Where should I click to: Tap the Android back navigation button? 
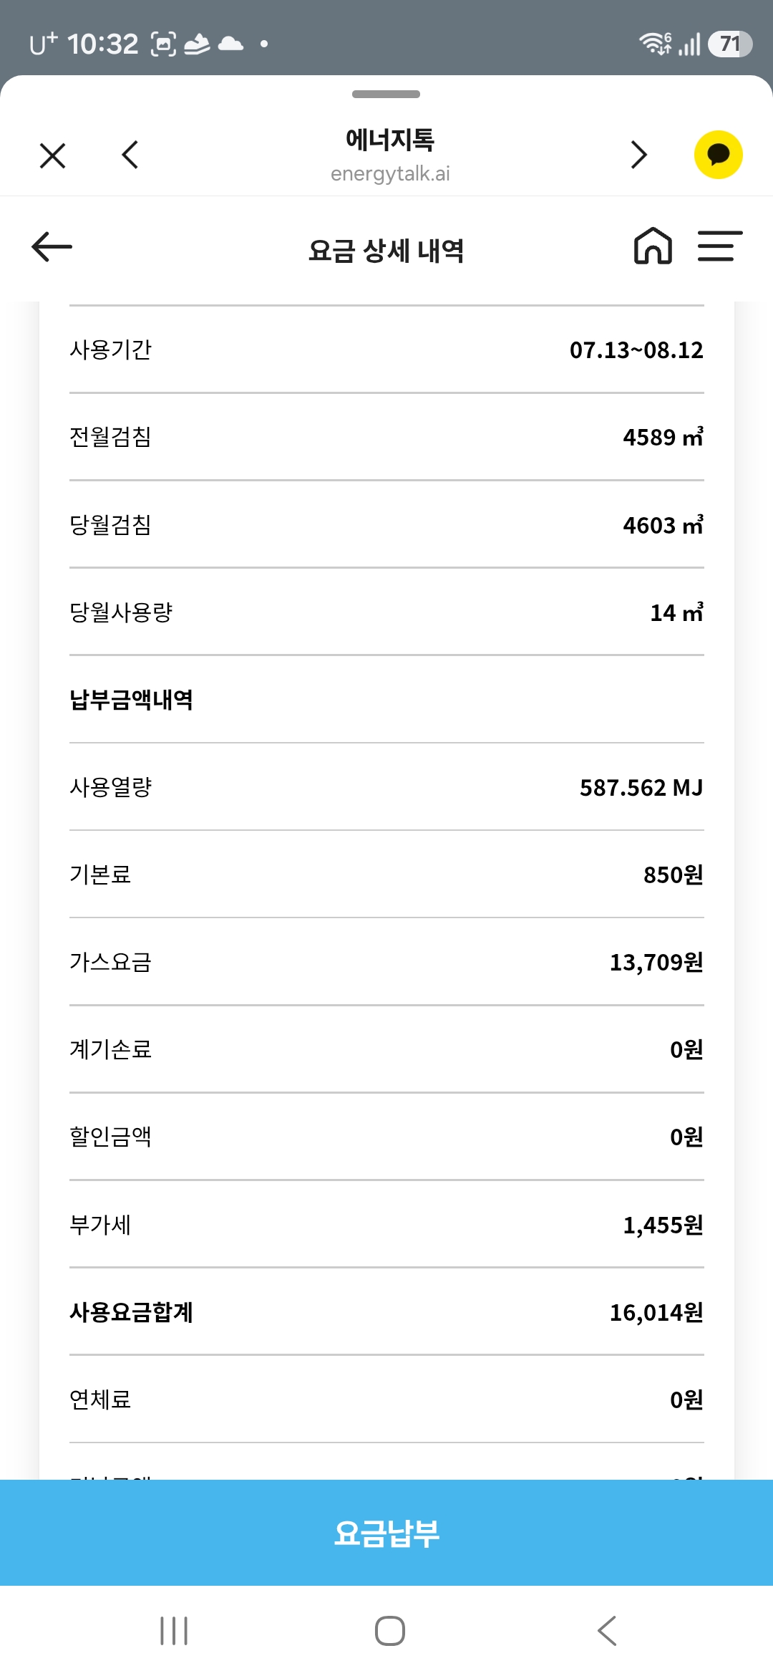[607, 1631]
